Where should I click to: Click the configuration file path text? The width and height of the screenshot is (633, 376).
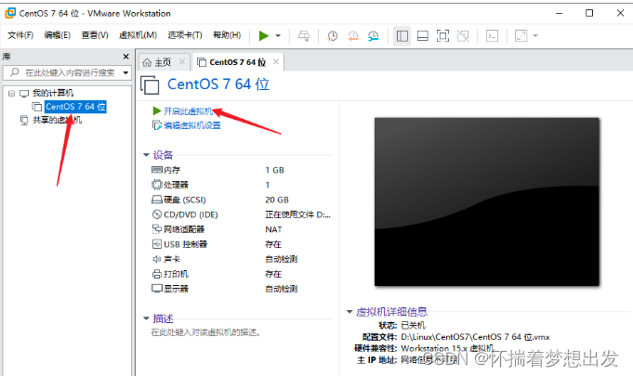point(475,337)
